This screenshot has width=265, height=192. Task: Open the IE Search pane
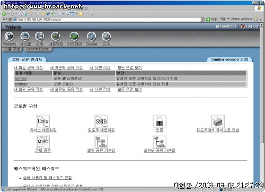point(38,14)
